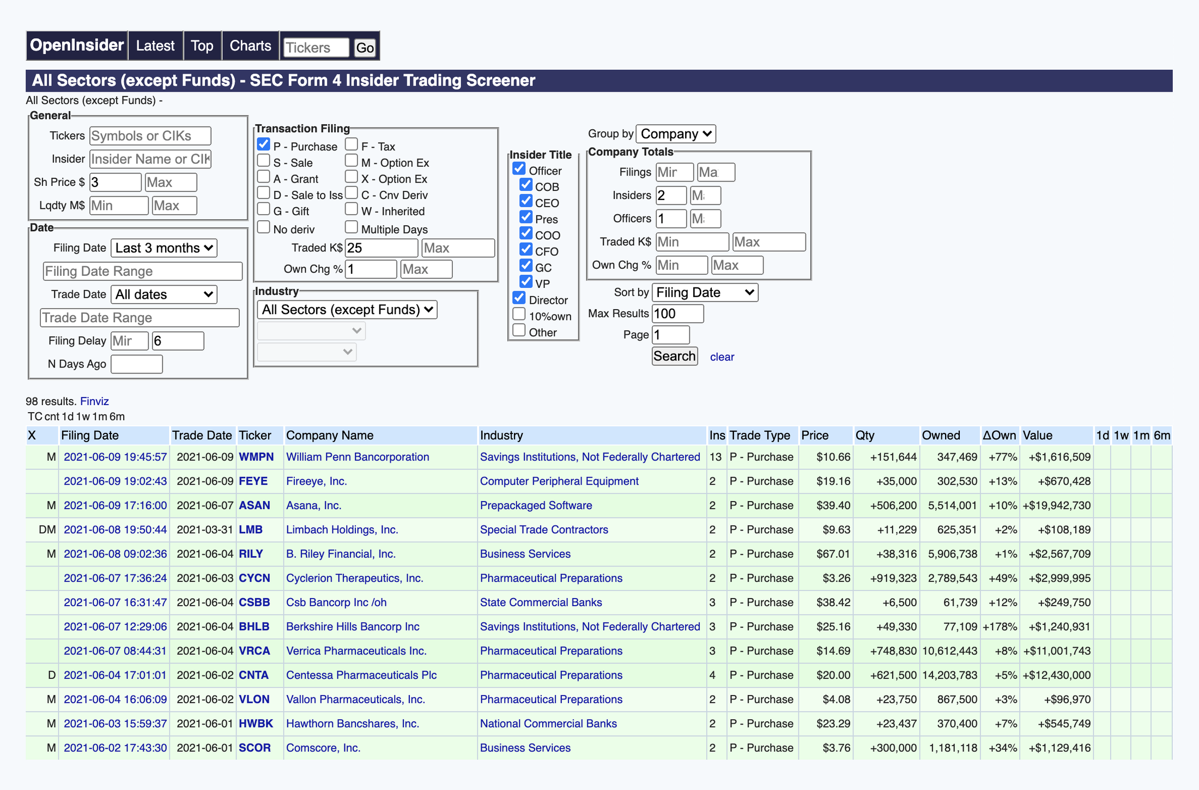
Task: Click the N Days Ago field
Action: (x=137, y=364)
